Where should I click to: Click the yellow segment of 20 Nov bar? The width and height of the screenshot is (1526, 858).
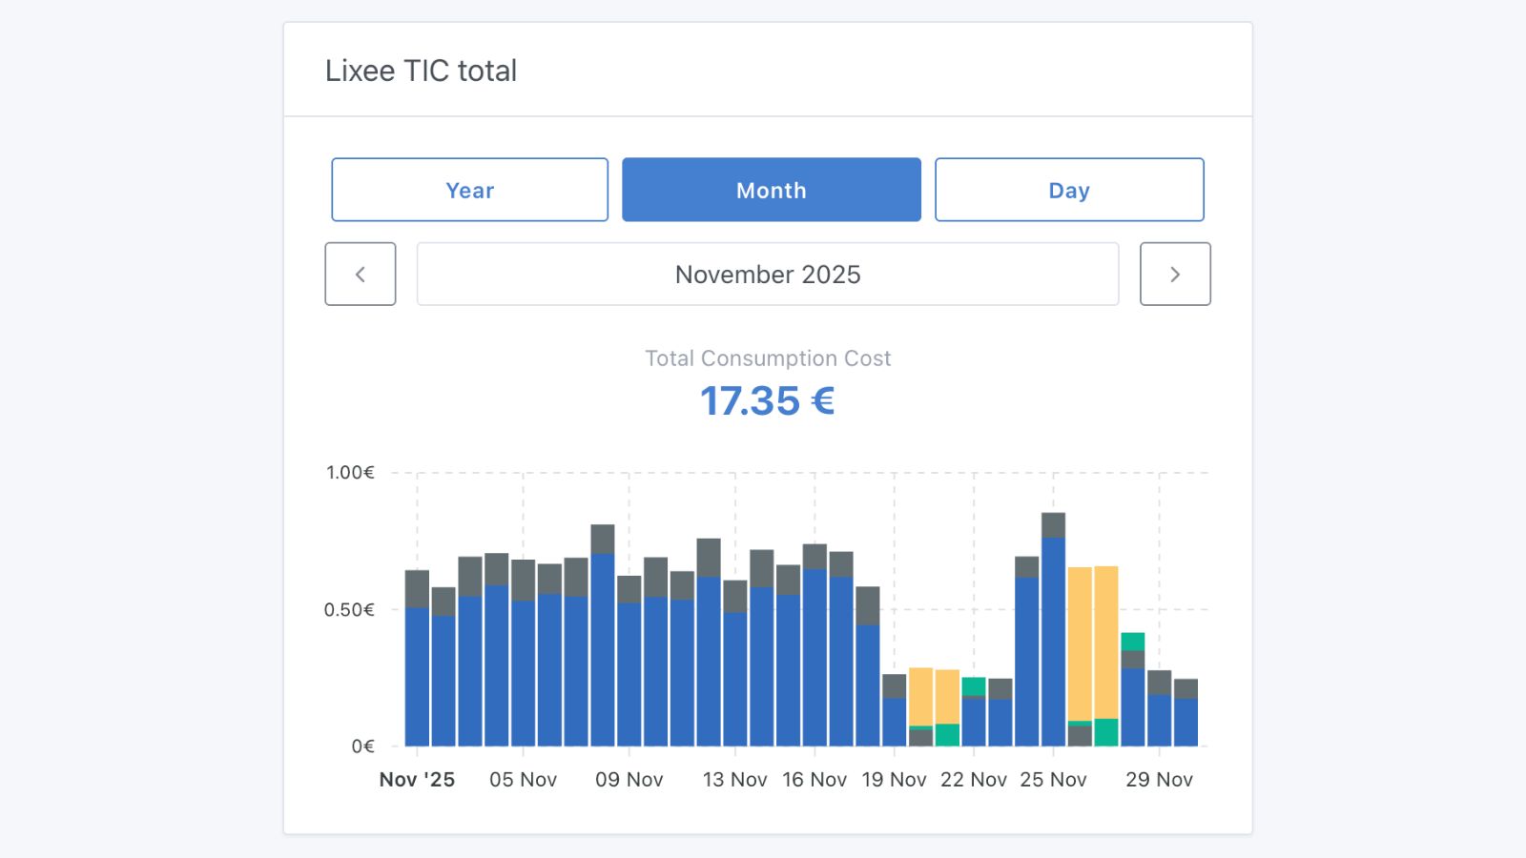click(920, 696)
